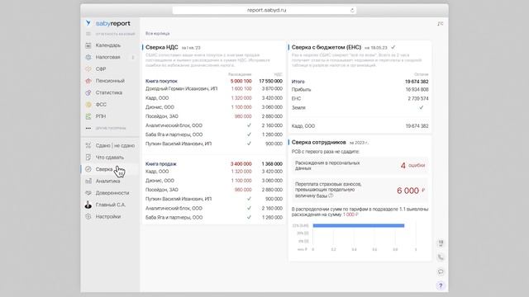Click the info icon next to величину базы

(331, 196)
